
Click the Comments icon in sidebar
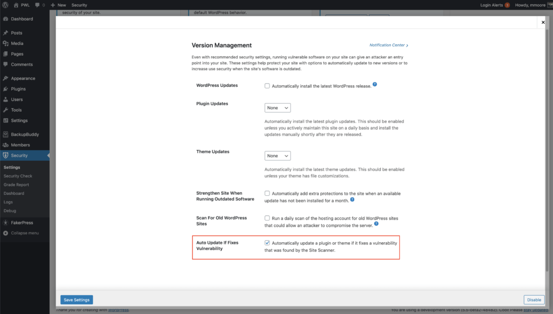[x=5, y=65]
